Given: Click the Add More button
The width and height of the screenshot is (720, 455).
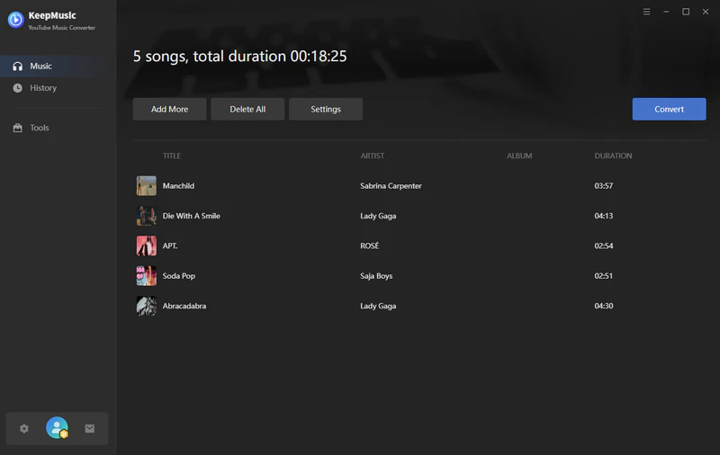Looking at the screenshot, I should point(169,109).
